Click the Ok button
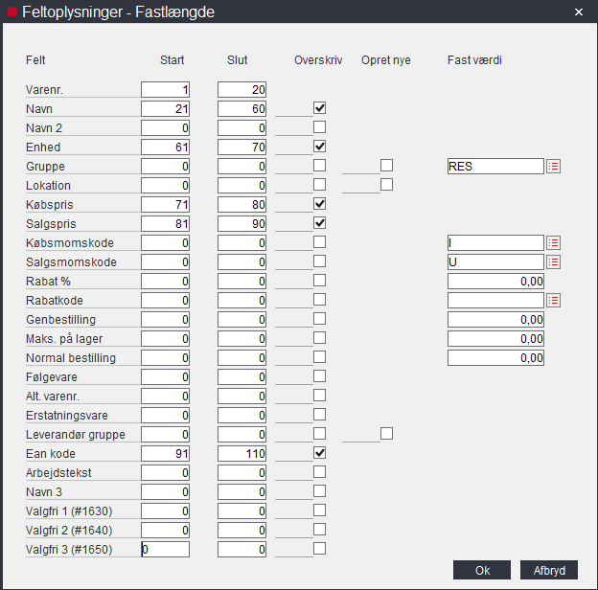Screen dimensions: 598x590 pos(482,570)
